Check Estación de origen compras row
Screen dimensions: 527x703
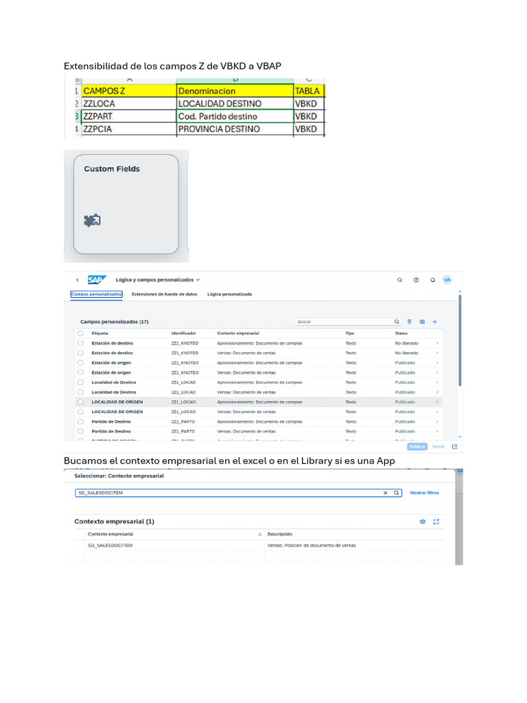[80, 362]
